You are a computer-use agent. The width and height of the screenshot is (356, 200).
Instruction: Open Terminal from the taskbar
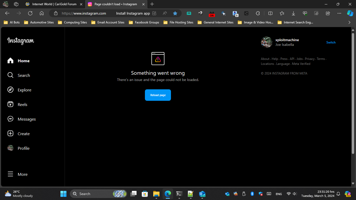(x=179, y=194)
